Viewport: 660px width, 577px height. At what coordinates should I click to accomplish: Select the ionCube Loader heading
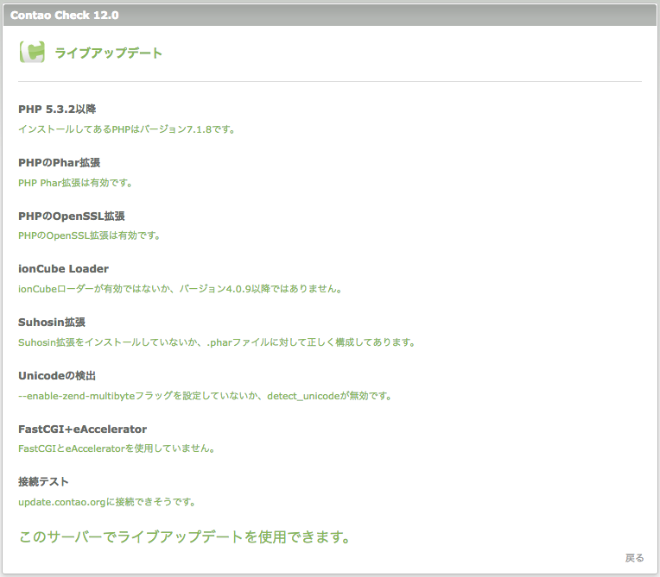63,269
